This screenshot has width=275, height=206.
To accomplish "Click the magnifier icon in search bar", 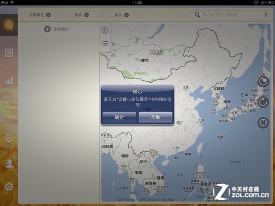I will point(197,15).
